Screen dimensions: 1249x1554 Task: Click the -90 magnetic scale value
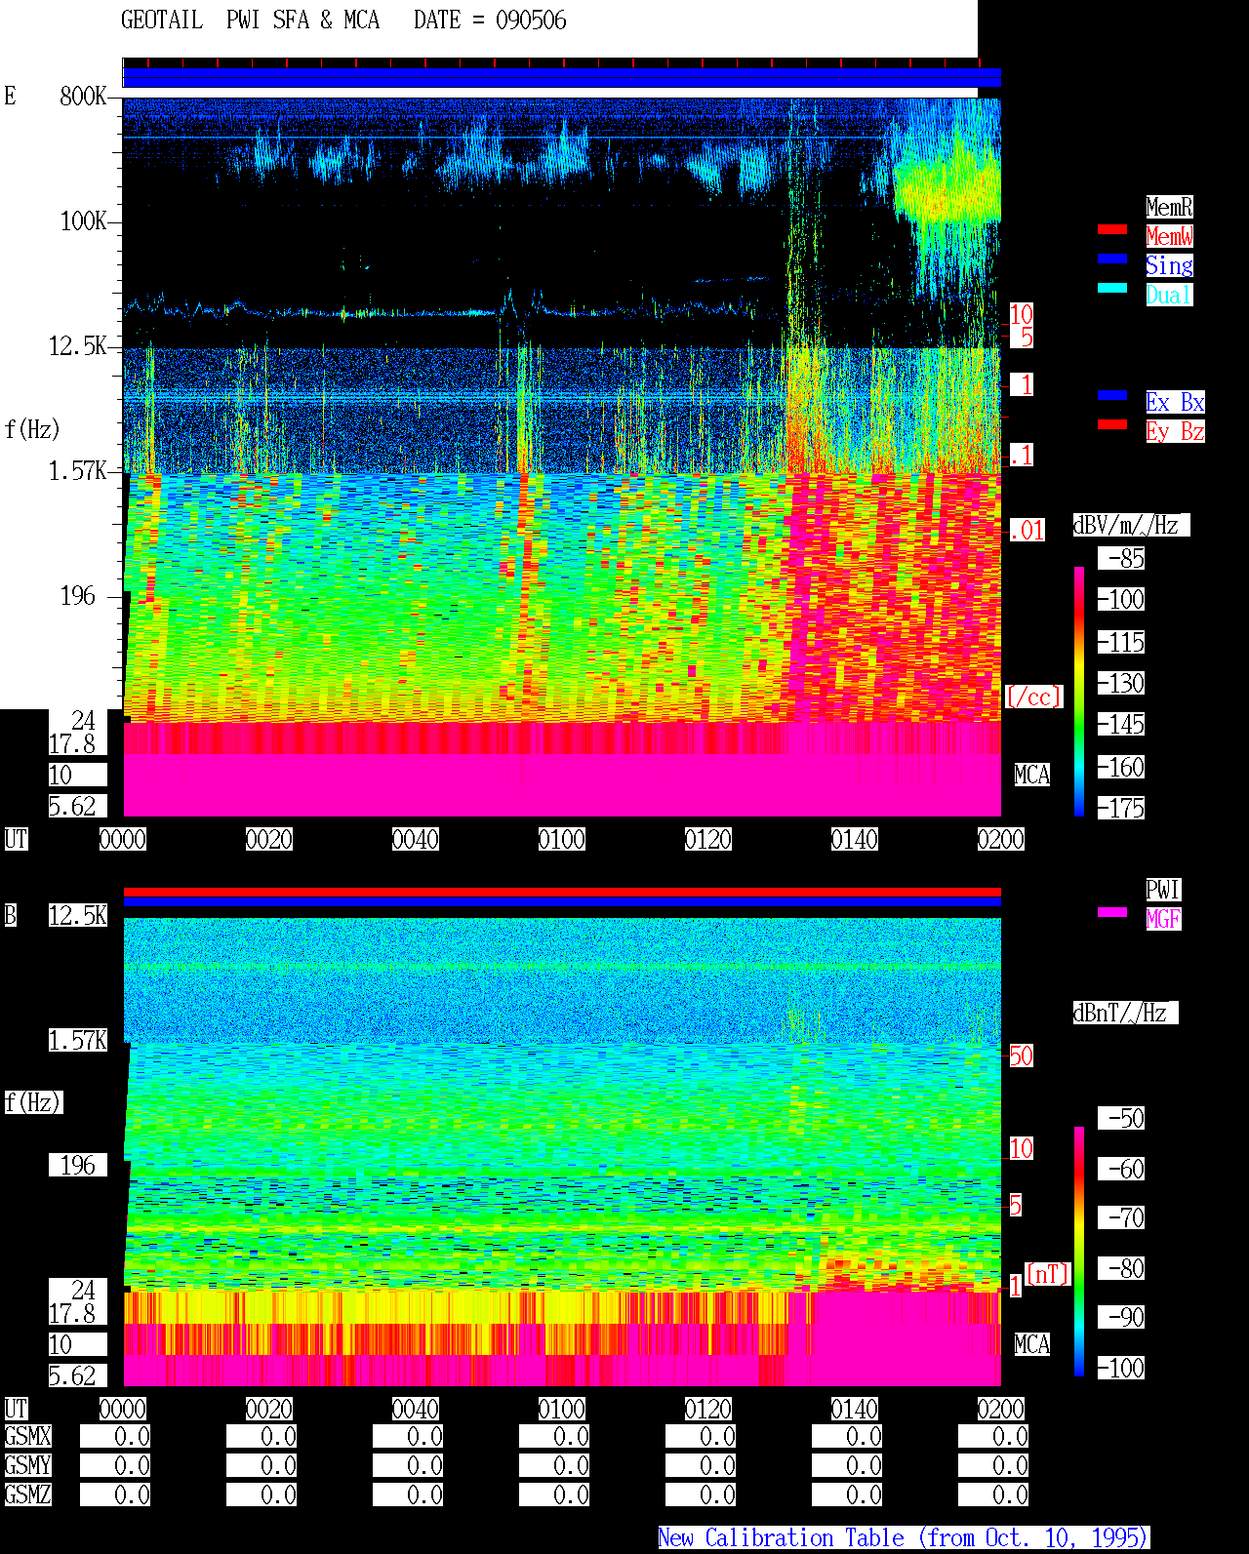click(1121, 1317)
